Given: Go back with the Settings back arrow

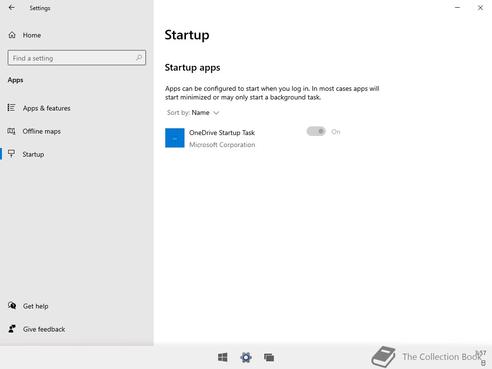Looking at the screenshot, I should click(x=12, y=8).
